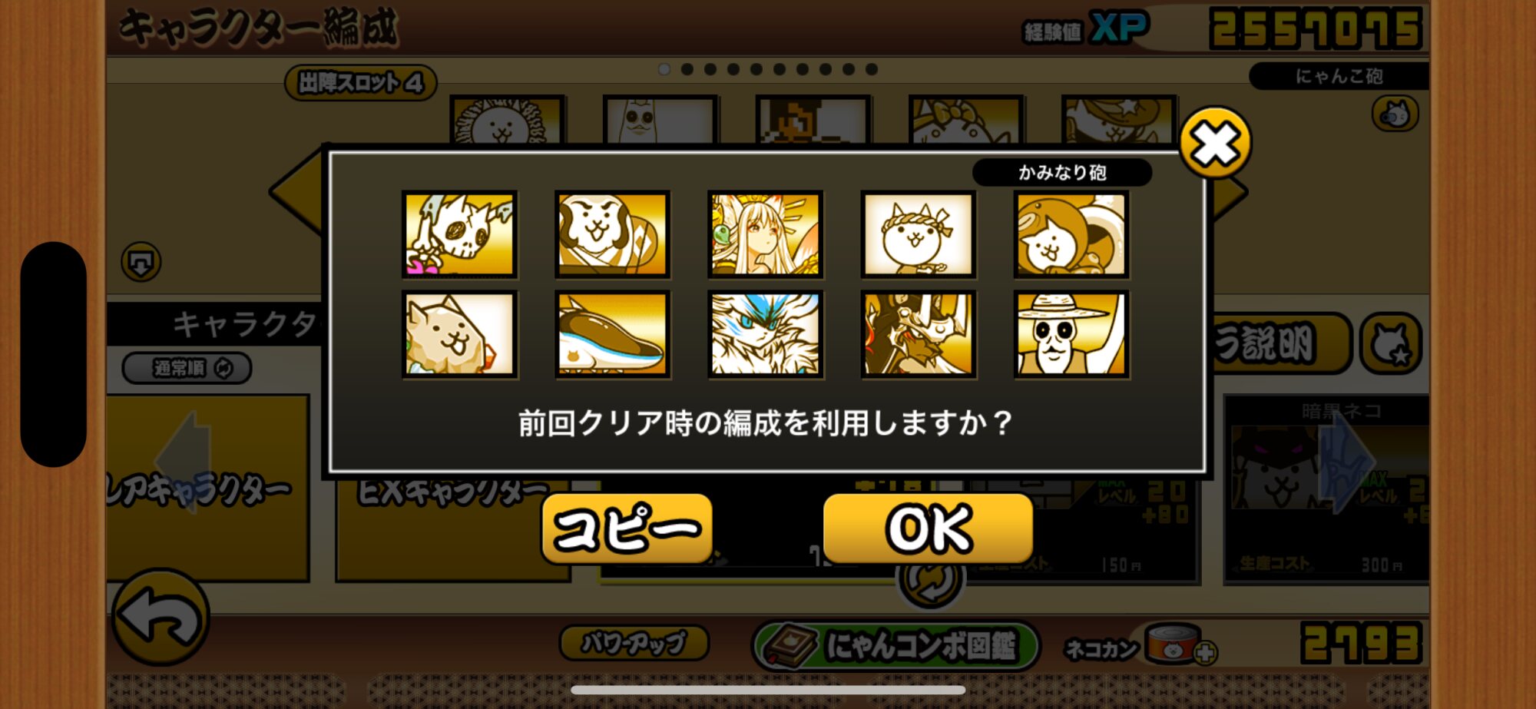This screenshot has width=1536, height=709.
Task: Select the fox-eared girl character icon
Action: pos(765,234)
